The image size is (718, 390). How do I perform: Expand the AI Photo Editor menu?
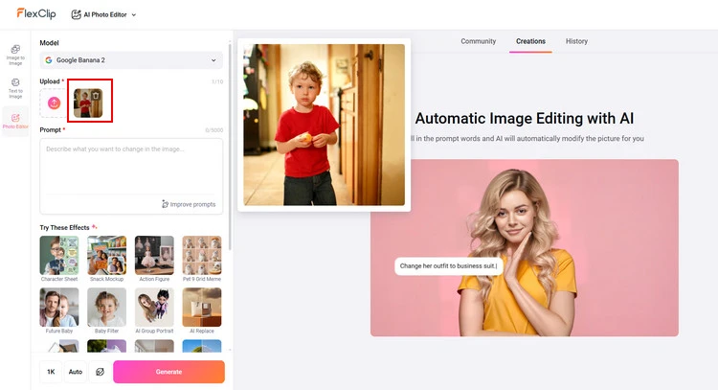(104, 14)
